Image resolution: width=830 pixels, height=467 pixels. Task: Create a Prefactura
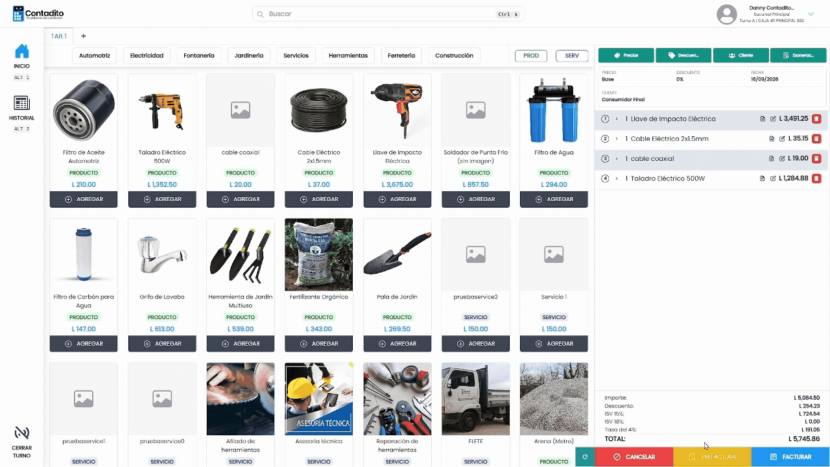[712, 457]
